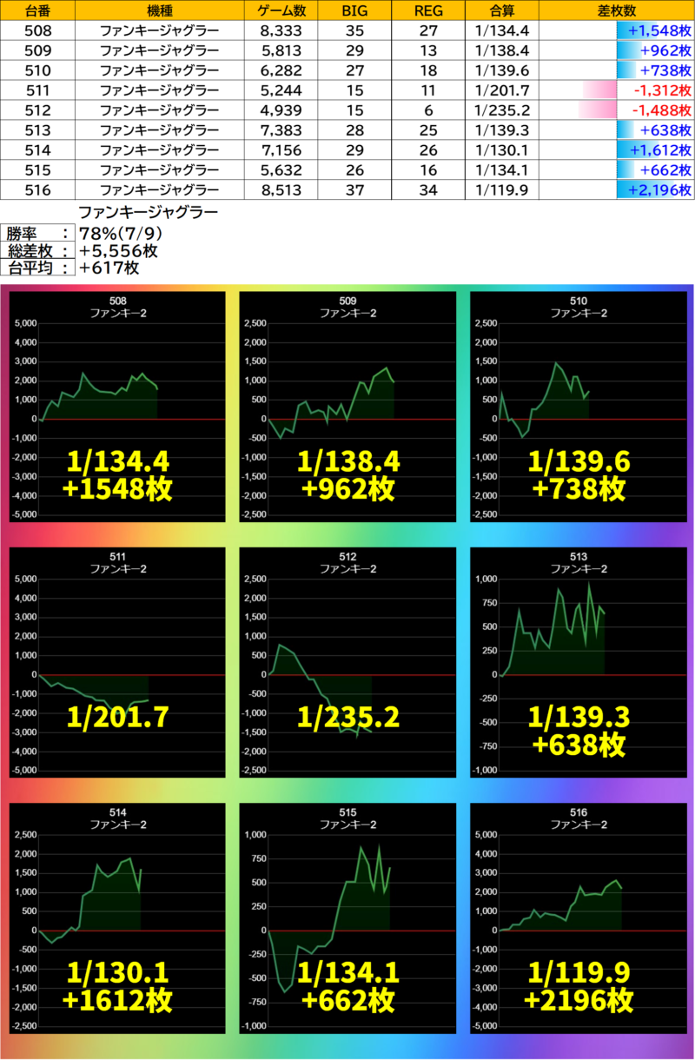Viewport: 695px width, 1060px height.
Task: Click game count 5,632 in the table
Action: point(280,170)
